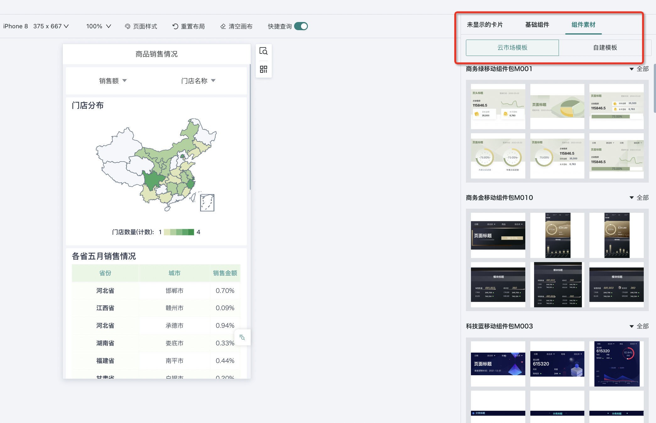This screenshot has height=423, width=656.
Task: Click the 江西省 table cell
Action: 105,308
